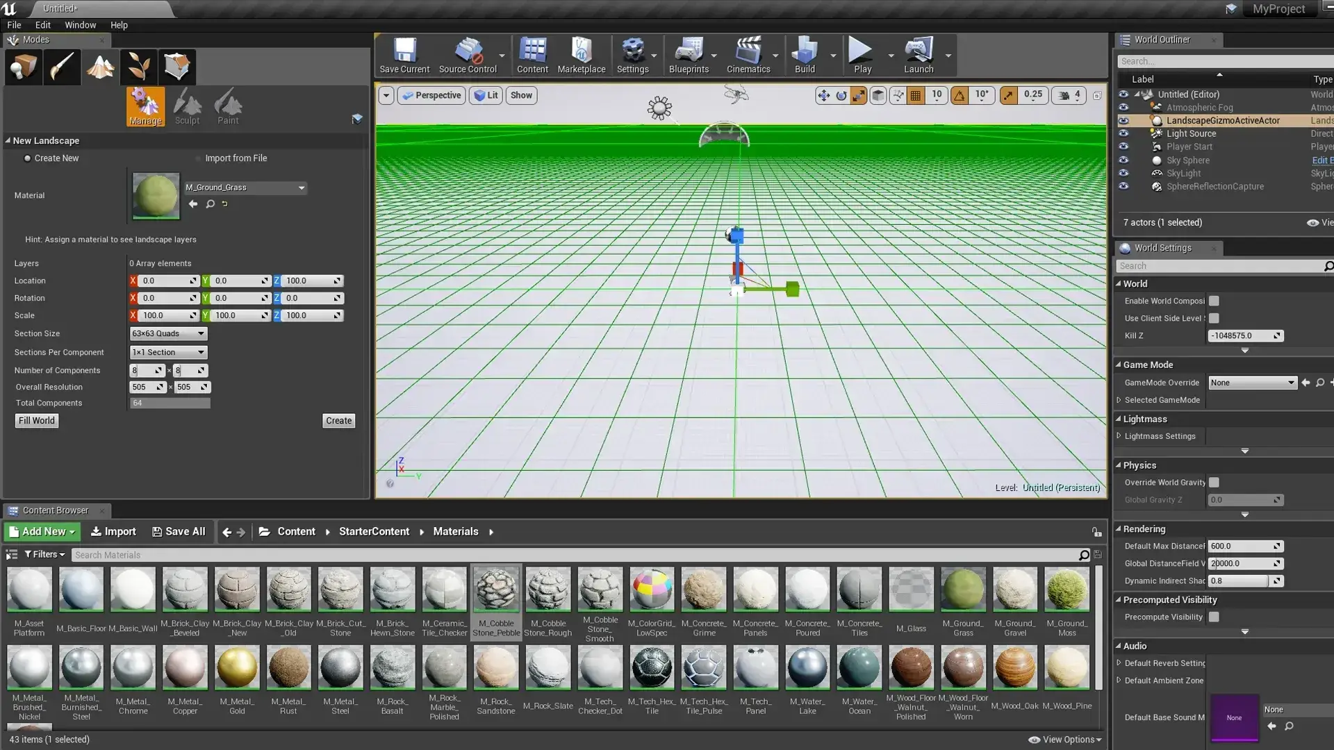The image size is (1334, 750).
Task: Open Cinematics toolbar button
Action: coord(748,55)
